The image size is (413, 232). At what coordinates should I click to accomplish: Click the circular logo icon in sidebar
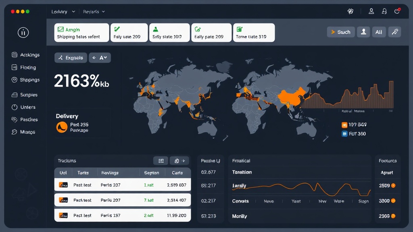tap(23, 33)
